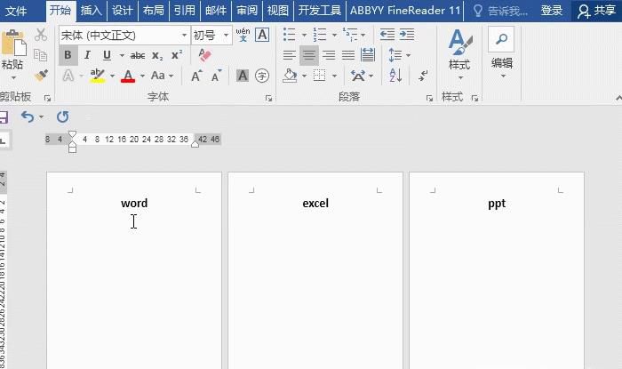The image size is (622, 369).
Task: Decrease font size with shrink A
Action: click(x=216, y=76)
